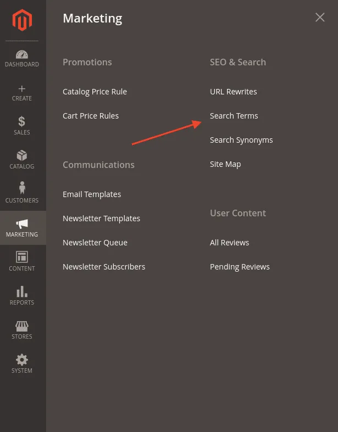This screenshot has width=338, height=432.
Task: Open the Create plus icon
Action: point(22,89)
